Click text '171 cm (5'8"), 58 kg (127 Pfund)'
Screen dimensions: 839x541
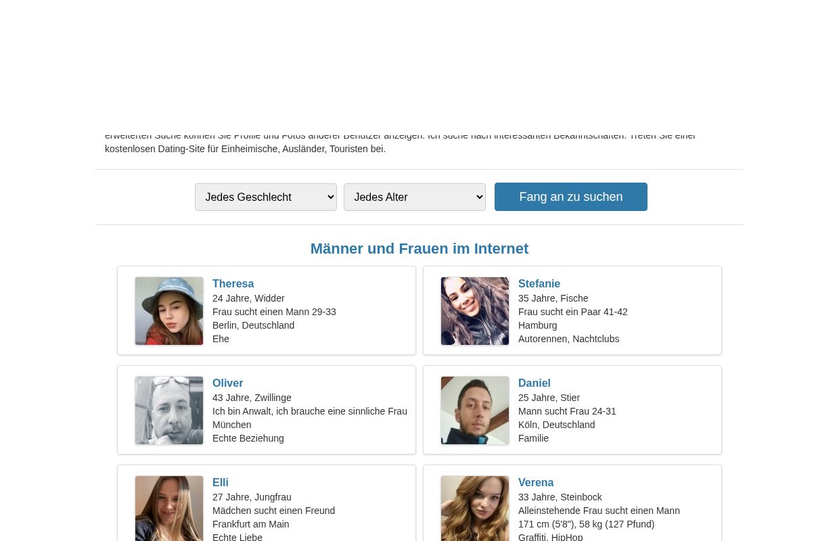586,524
